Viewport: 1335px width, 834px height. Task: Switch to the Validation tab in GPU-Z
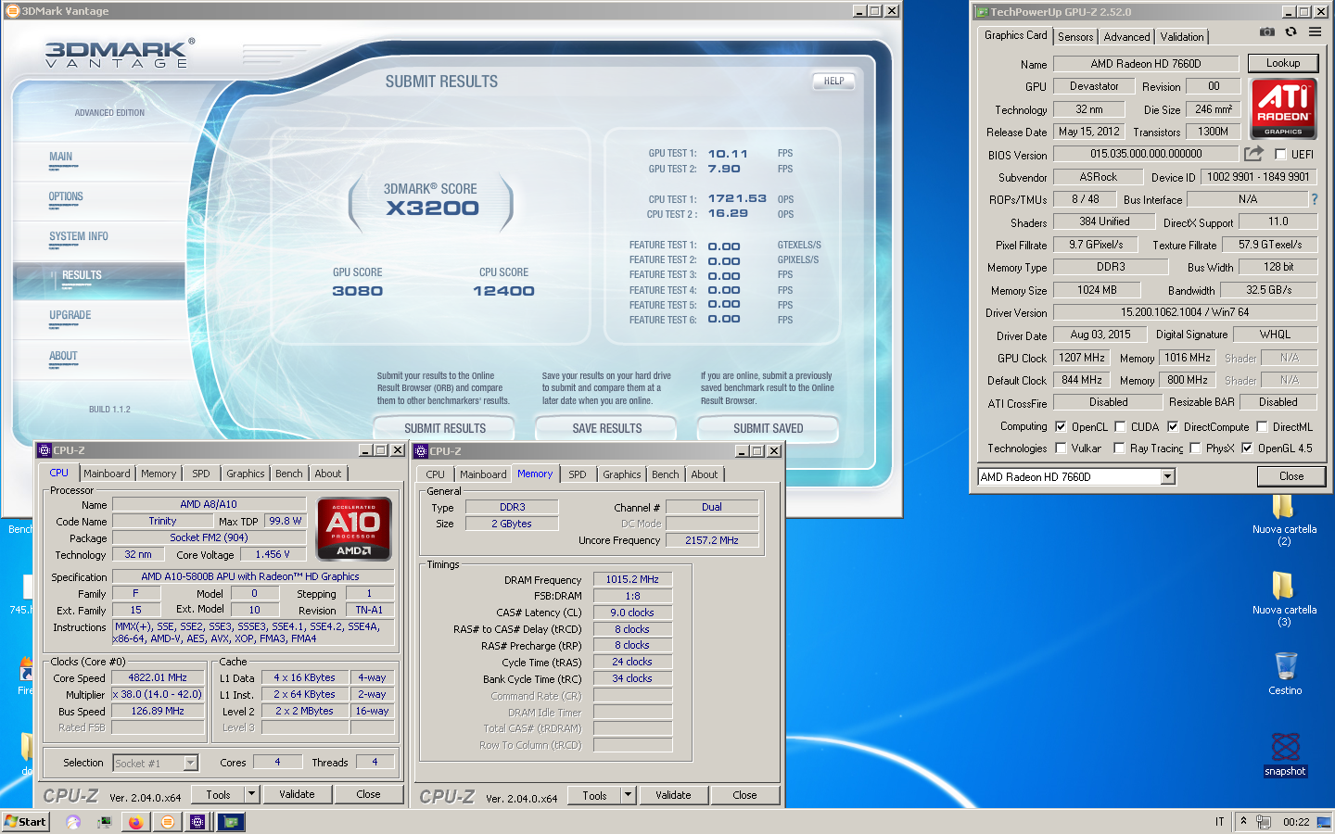click(1182, 37)
